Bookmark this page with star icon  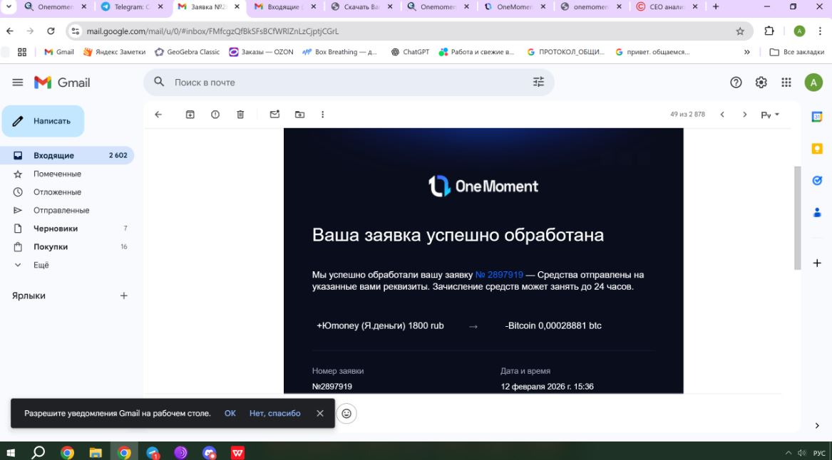point(740,31)
